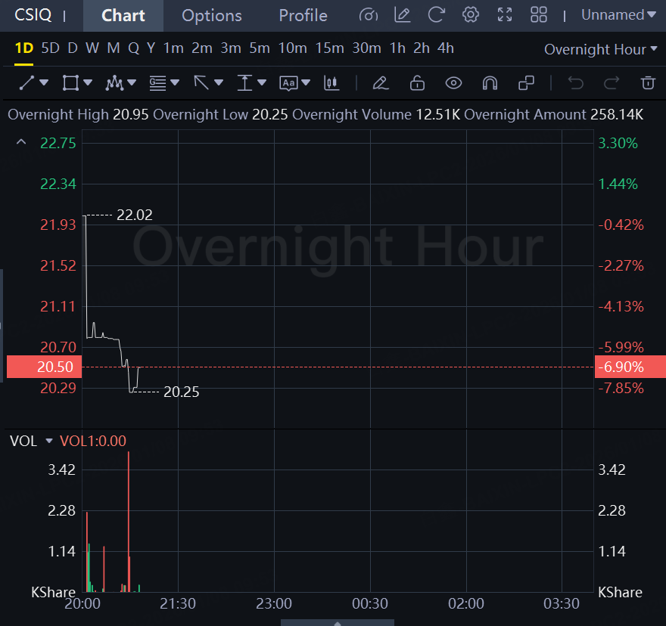The width and height of the screenshot is (666, 626).
Task: Select the 1D timeframe
Action: [x=23, y=48]
